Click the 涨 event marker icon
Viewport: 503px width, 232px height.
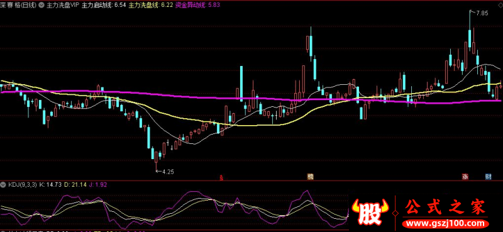(465, 177)
